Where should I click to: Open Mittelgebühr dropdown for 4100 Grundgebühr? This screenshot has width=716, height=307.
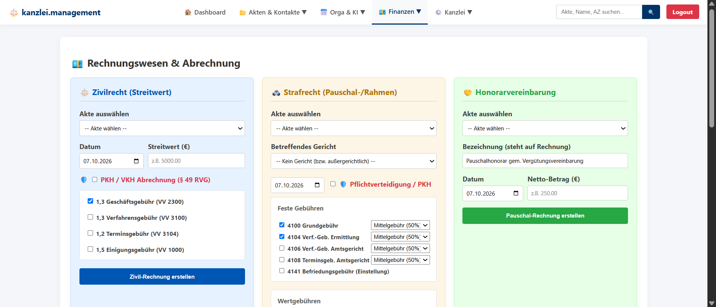[401, 225]
